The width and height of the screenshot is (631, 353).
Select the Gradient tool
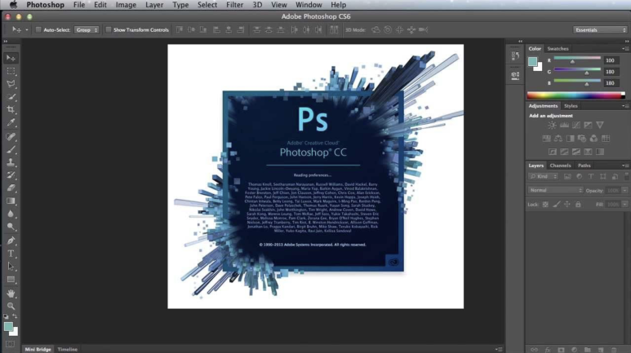pos(11,201)
